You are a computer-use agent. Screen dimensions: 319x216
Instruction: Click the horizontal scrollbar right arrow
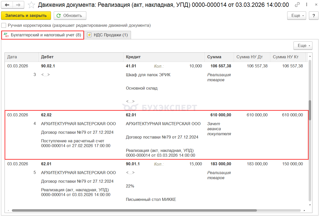point(305,210)
